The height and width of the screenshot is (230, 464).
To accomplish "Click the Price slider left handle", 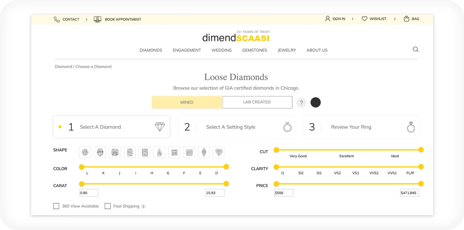I will coord(276,184).
